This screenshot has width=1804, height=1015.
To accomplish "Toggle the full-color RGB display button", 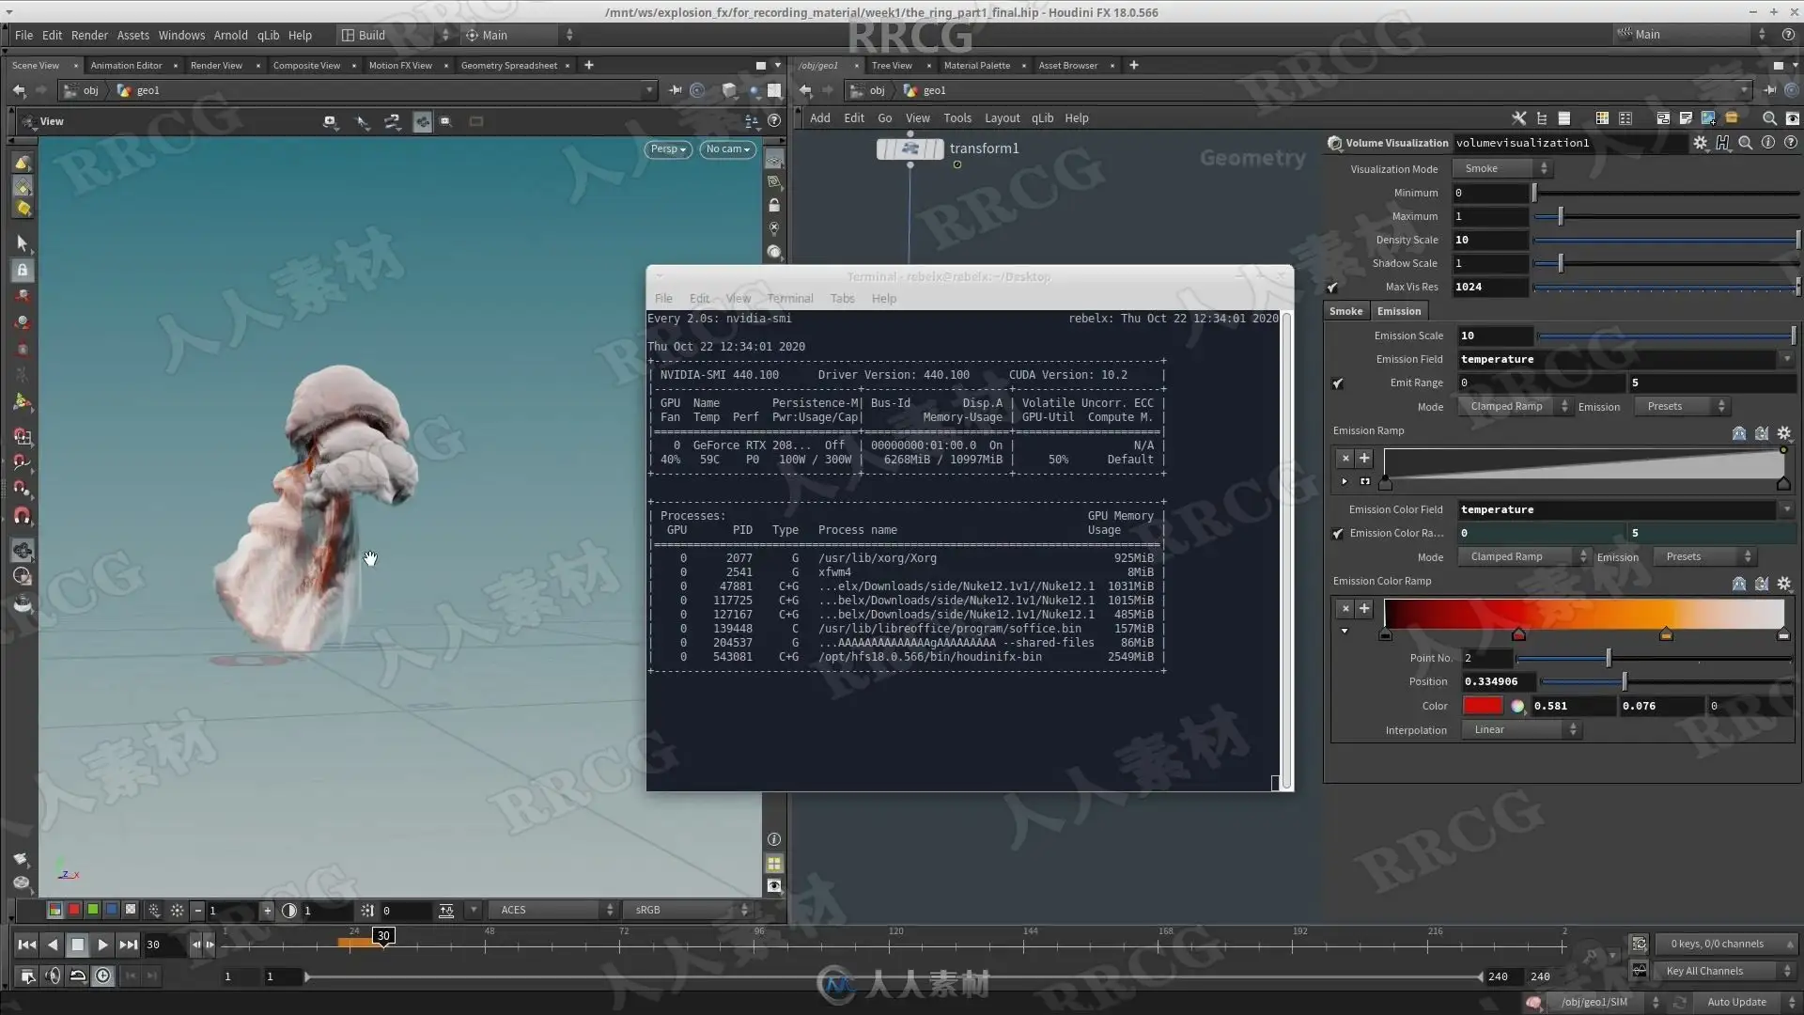I will click(x=55, y=910).
